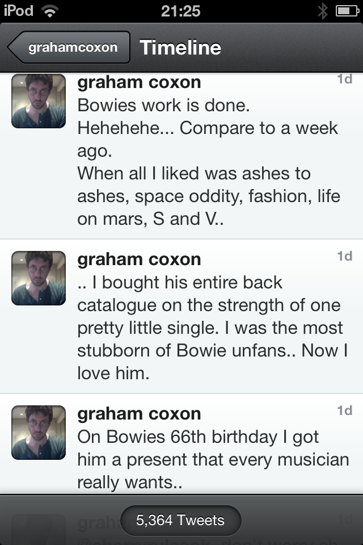Screen dimensions: 363x545
Task: Click the Wi-Fi signal icon
Action: click(50, 10)
